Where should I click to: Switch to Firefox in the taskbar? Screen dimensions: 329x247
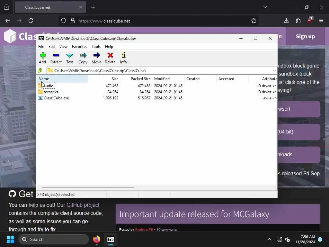(97, 239)
